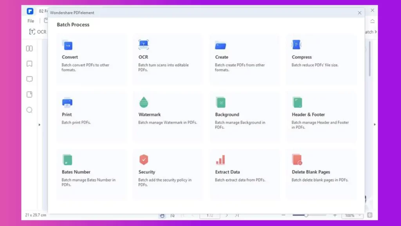
Task: Click the OCR title in the dialog
Action: point(143,57)
